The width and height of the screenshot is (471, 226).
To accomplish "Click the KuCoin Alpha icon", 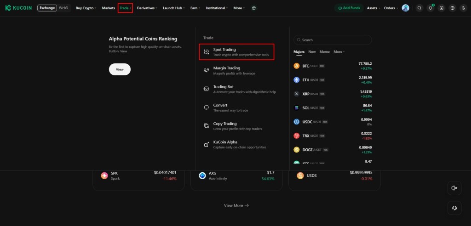I will (207, 144).
